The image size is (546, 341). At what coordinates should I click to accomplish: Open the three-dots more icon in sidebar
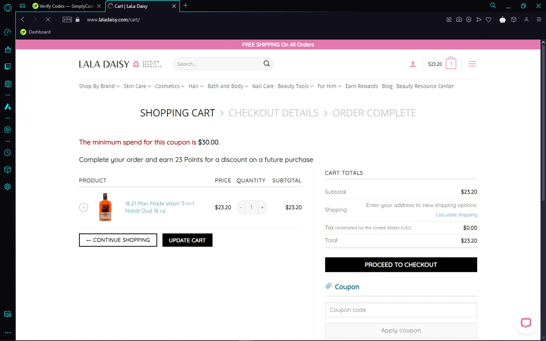tap(8, 333)
